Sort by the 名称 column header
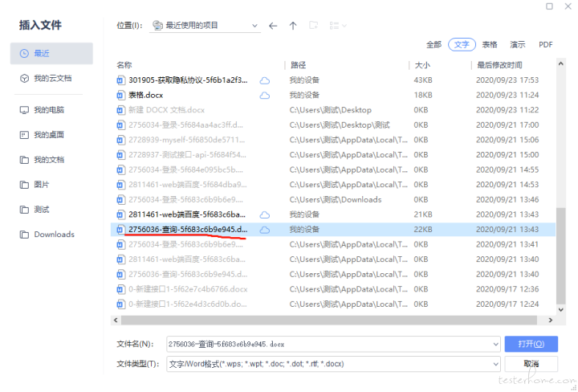The width and height of the screenshot is (578, 392). [124, 65]
